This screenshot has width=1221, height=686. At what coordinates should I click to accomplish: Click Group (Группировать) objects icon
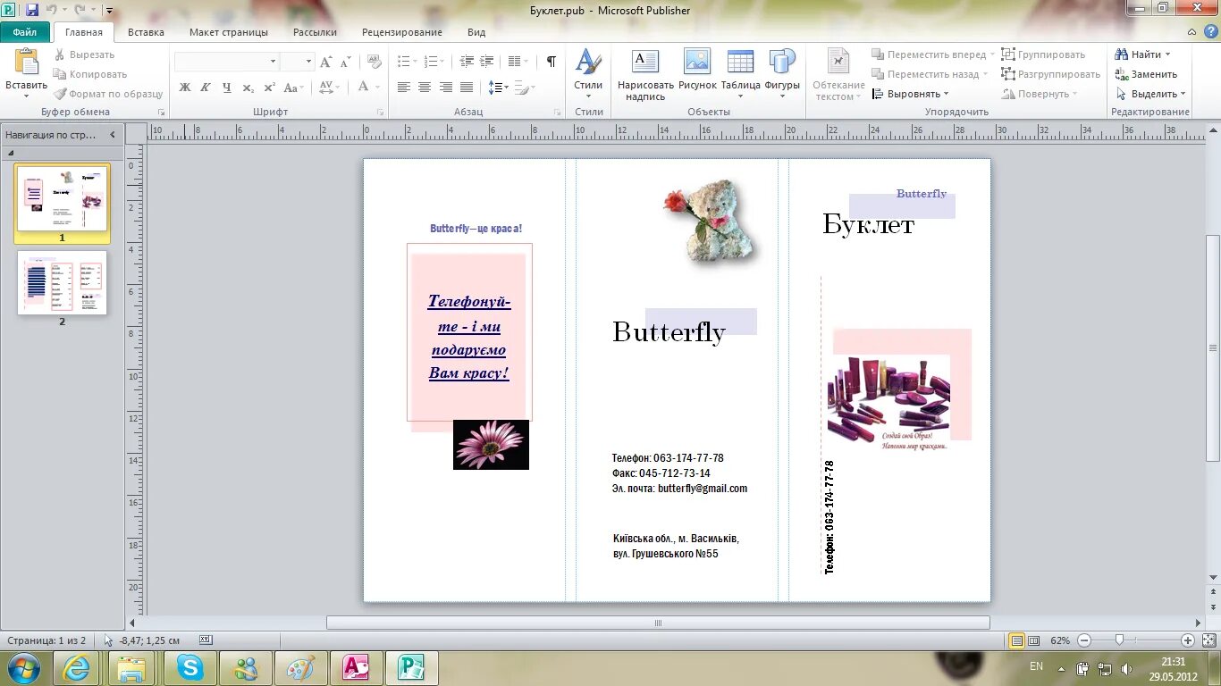pyautogui.click(x=1008, y=54)
